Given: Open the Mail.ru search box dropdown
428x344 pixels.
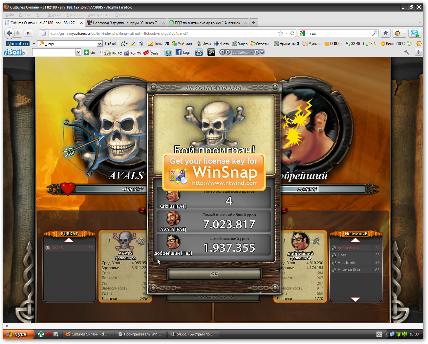Looking at the screenshot, I should click(x=99, y=44).
